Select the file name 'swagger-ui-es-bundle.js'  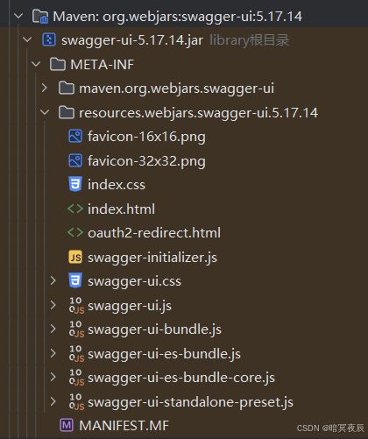[x=164, y=354]
